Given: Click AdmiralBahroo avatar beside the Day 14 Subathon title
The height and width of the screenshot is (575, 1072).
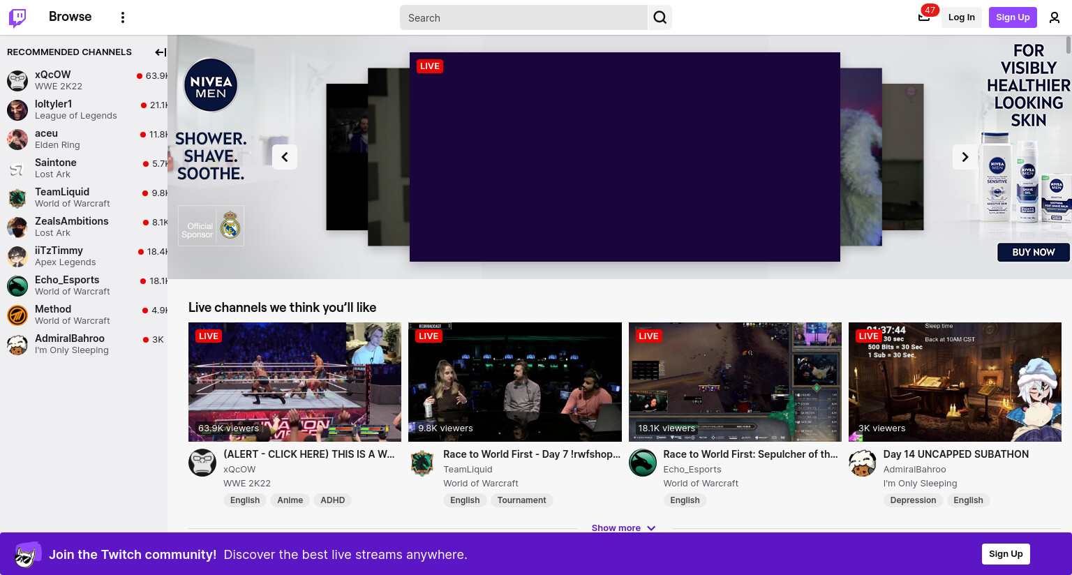Looking at the screenshot, I should click(863, 463).
